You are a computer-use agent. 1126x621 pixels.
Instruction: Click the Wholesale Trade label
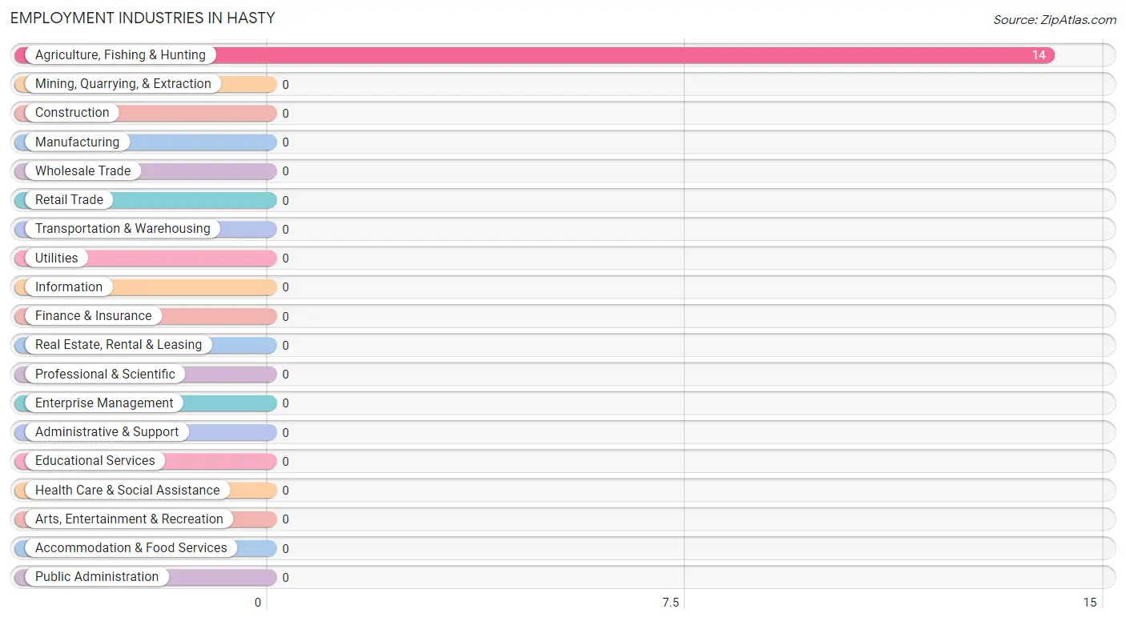(x=82, y=171)
